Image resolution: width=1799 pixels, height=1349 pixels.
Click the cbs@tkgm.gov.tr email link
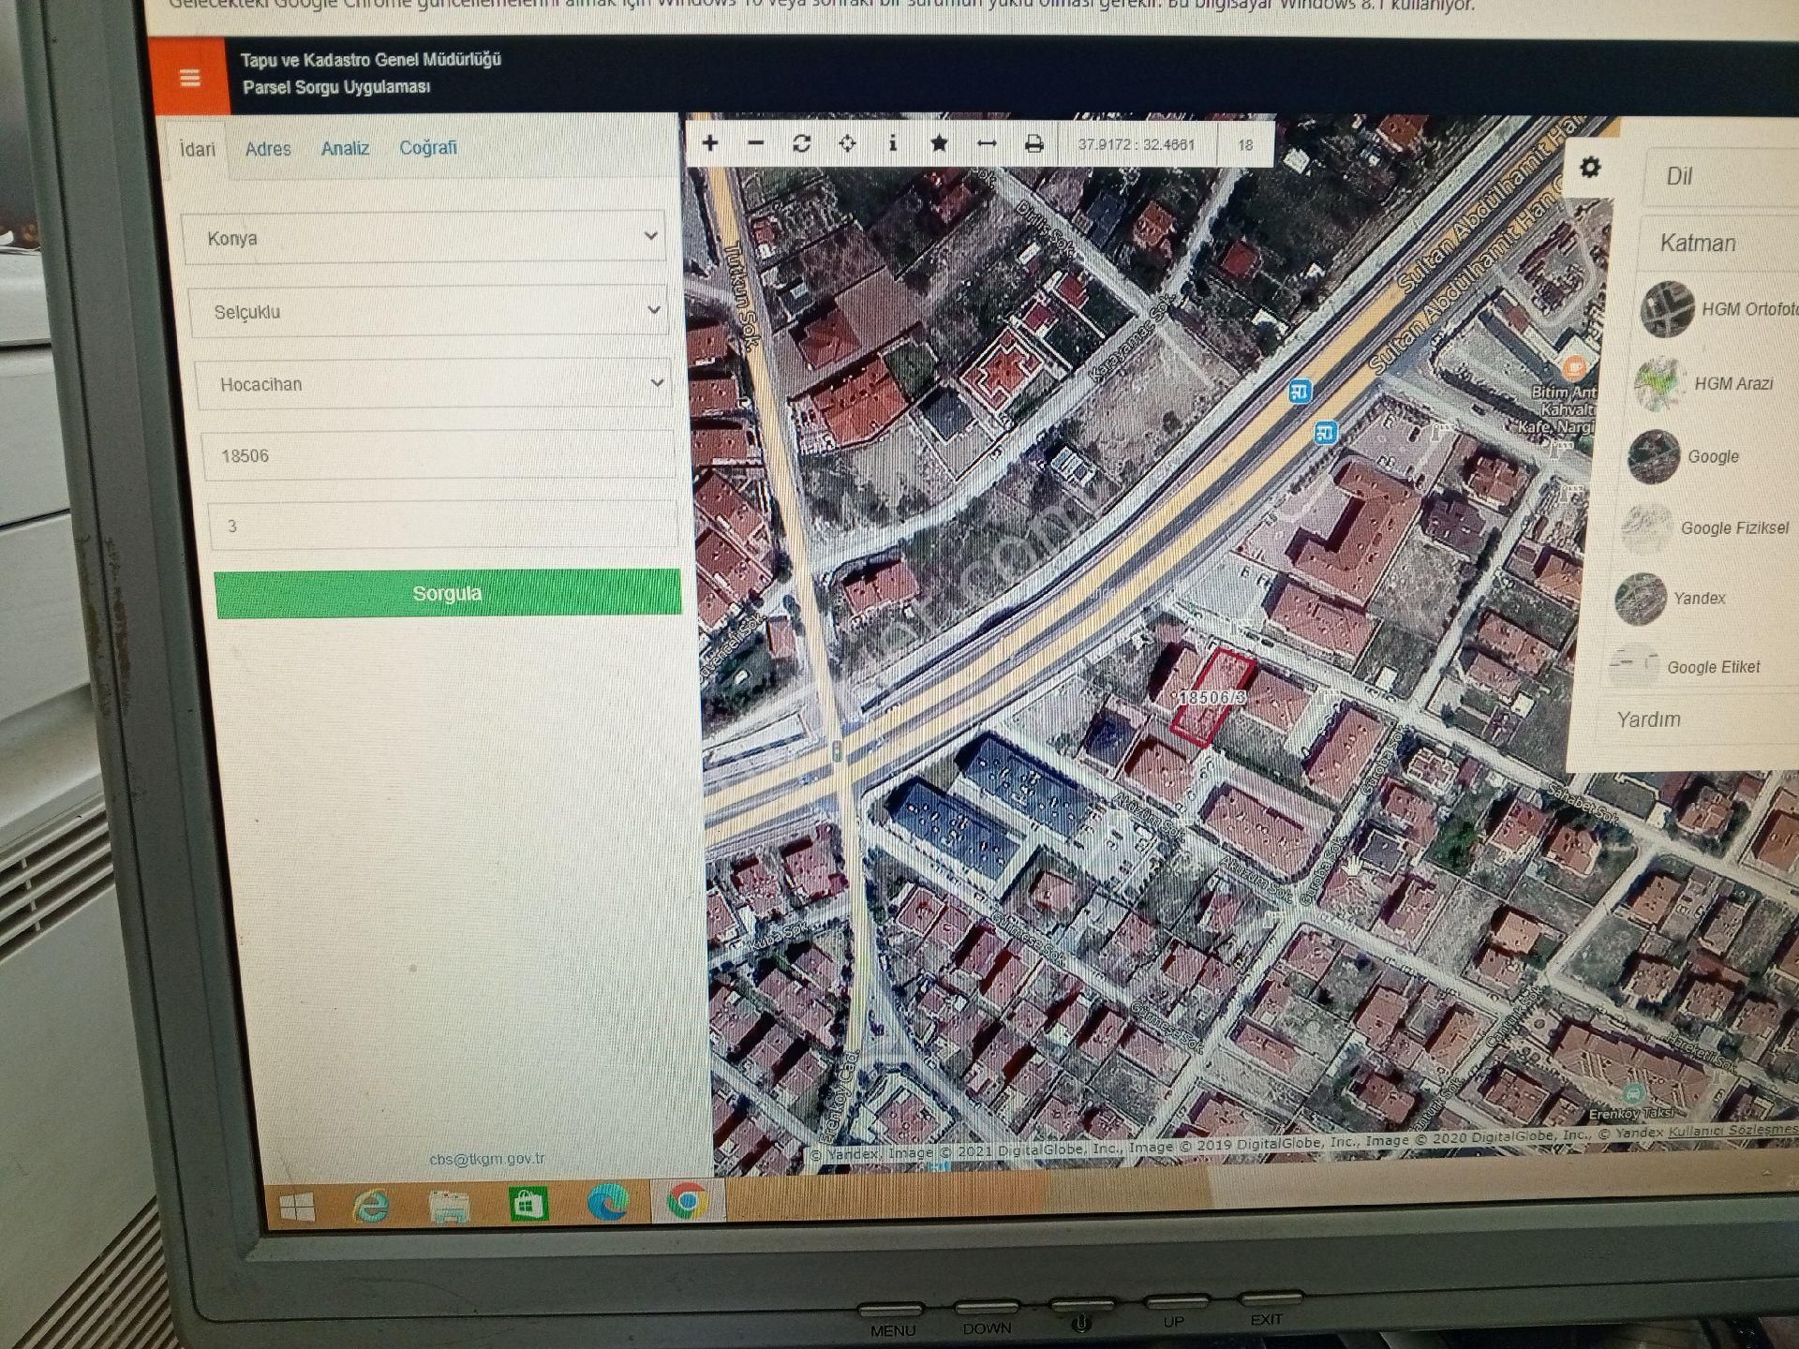pyautogui.click(x=486, y=1159)
